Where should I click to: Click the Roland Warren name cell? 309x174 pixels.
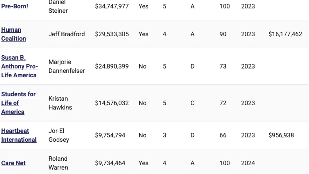(58, 163)
